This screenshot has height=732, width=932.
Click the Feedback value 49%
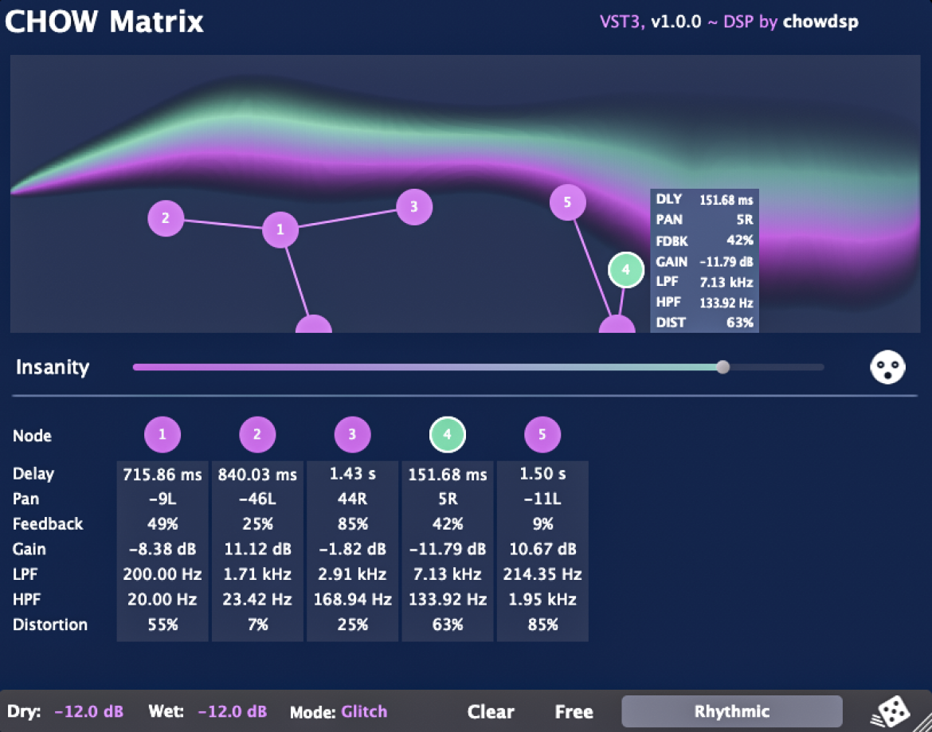coord(163,524)
